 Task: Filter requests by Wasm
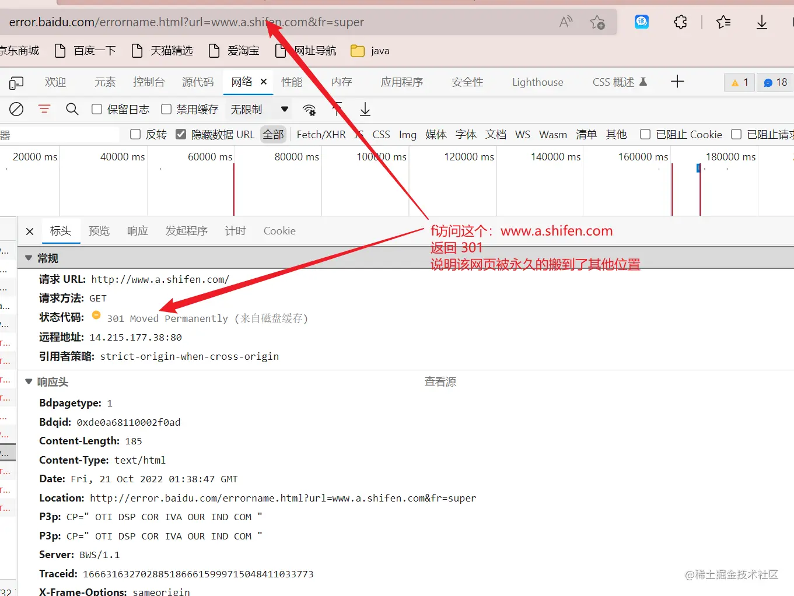point(553,135)
